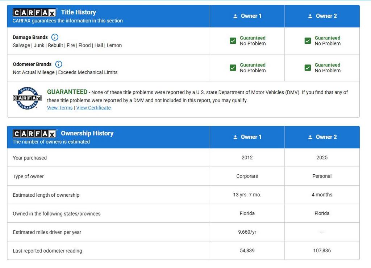The image size is (371, 268).
Task: Click Owner 1 label in Ownership History header
Action: 251,137
